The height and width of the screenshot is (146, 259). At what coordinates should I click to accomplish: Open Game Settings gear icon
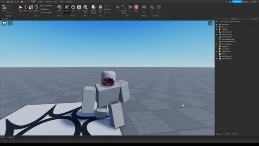pyautogui.click(x=144, y=7)
